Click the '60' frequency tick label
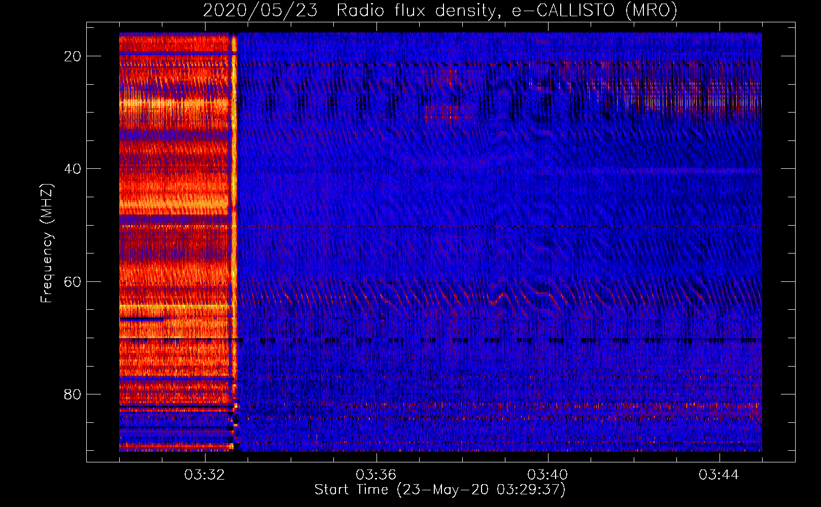The image size is (821, 507). [x=73, y=281]
